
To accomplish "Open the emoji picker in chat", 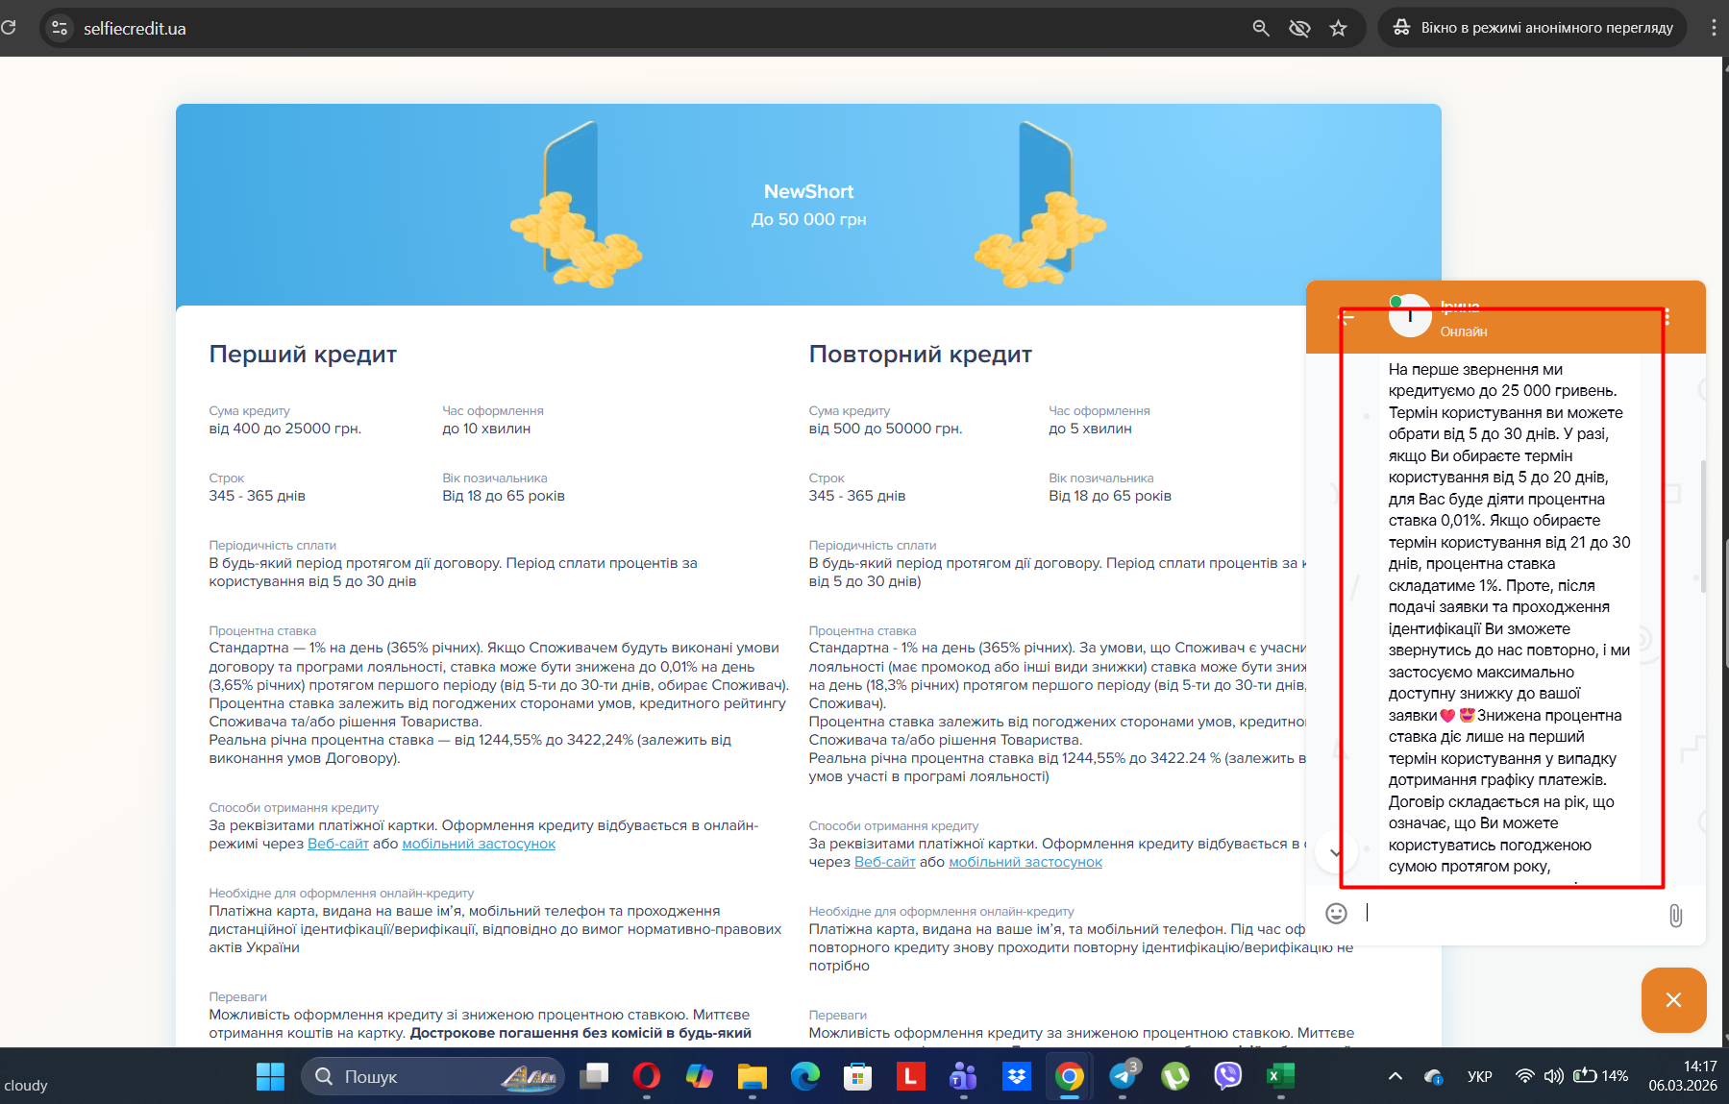I will click(x=1336, y=913).
